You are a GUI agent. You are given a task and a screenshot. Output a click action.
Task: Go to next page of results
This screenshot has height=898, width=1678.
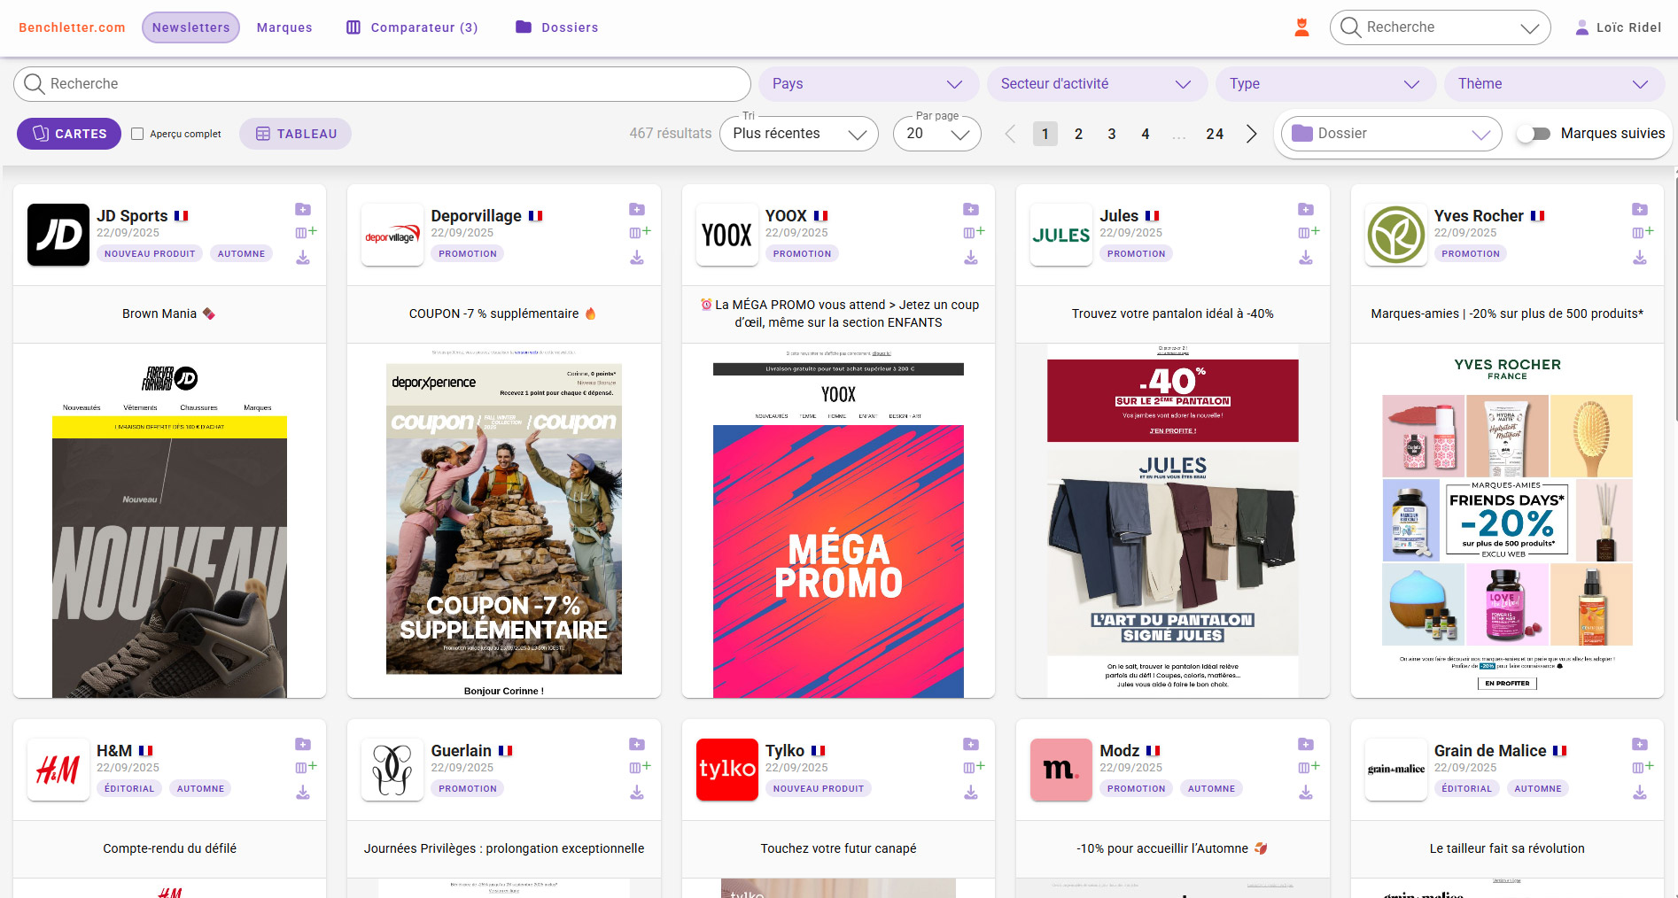(x=1251, y=134)
